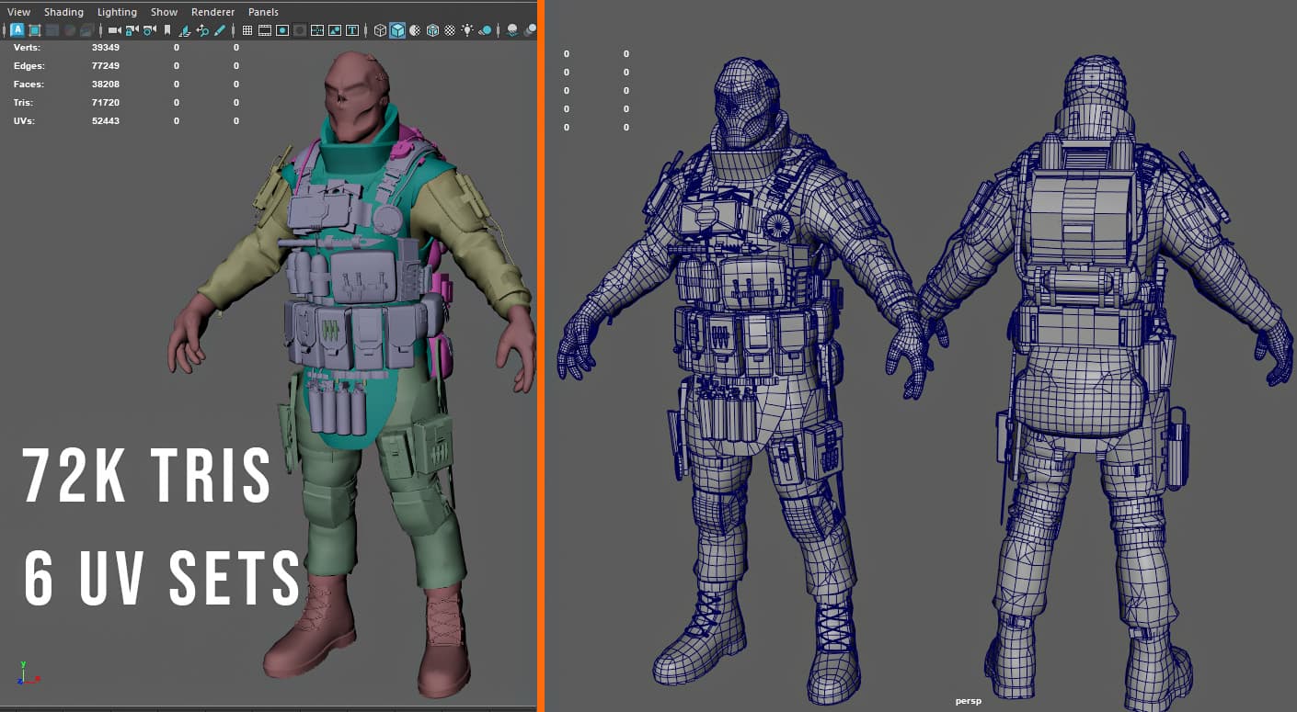Screen dimensions: 1297x712
Task: Switch to Wireframe display cube icon
Action: pos(380,30)
